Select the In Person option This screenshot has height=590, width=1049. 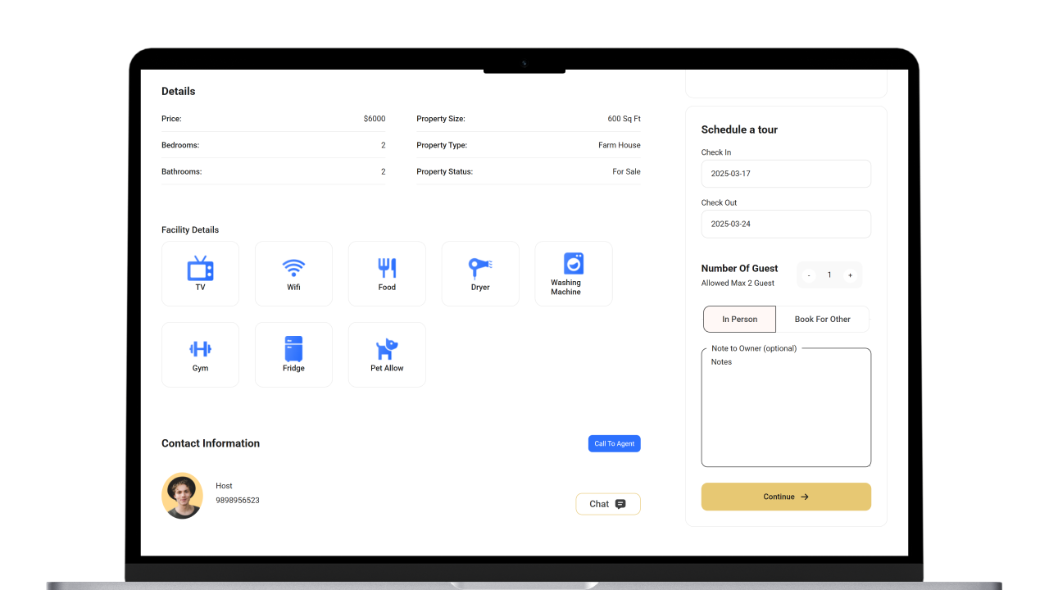(x=739, y=319)
